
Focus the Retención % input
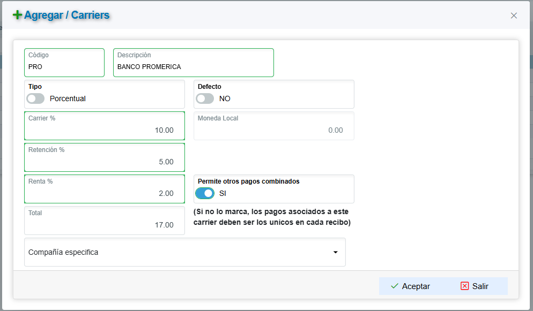coord(105,157)
